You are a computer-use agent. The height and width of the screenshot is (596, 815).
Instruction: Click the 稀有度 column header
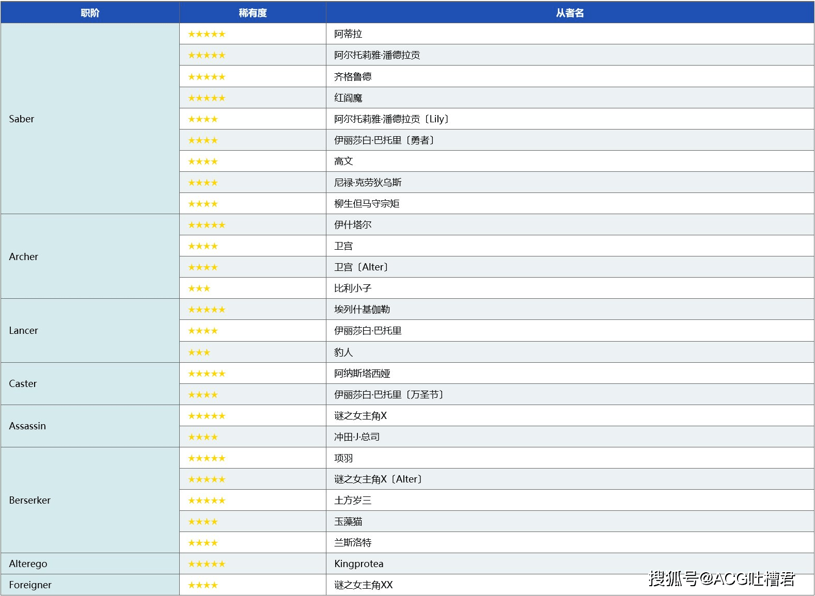[x=253, y=13]
